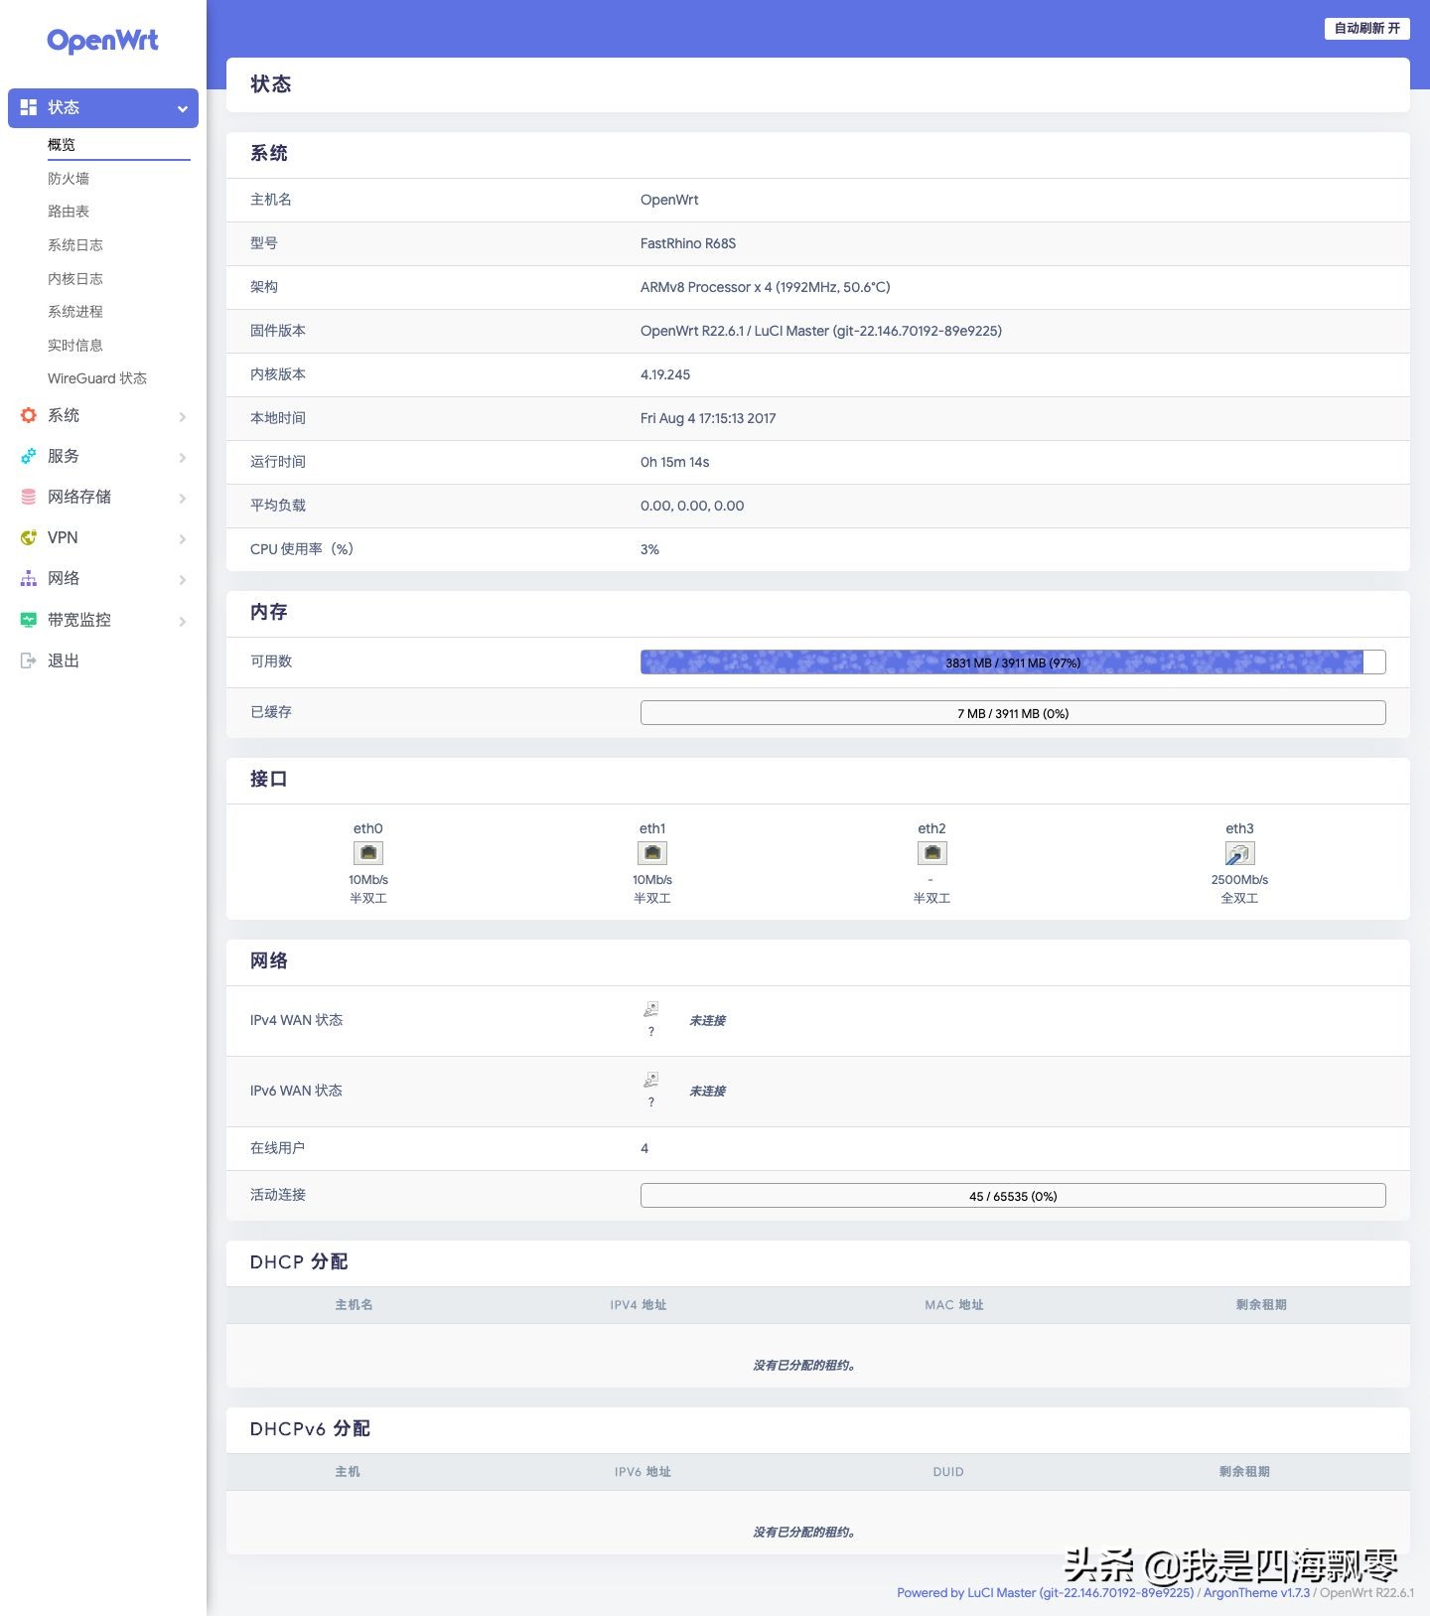1430x1616 pixels.
Task: Select the VPN sidebar menu
Action: coord(103,537)
